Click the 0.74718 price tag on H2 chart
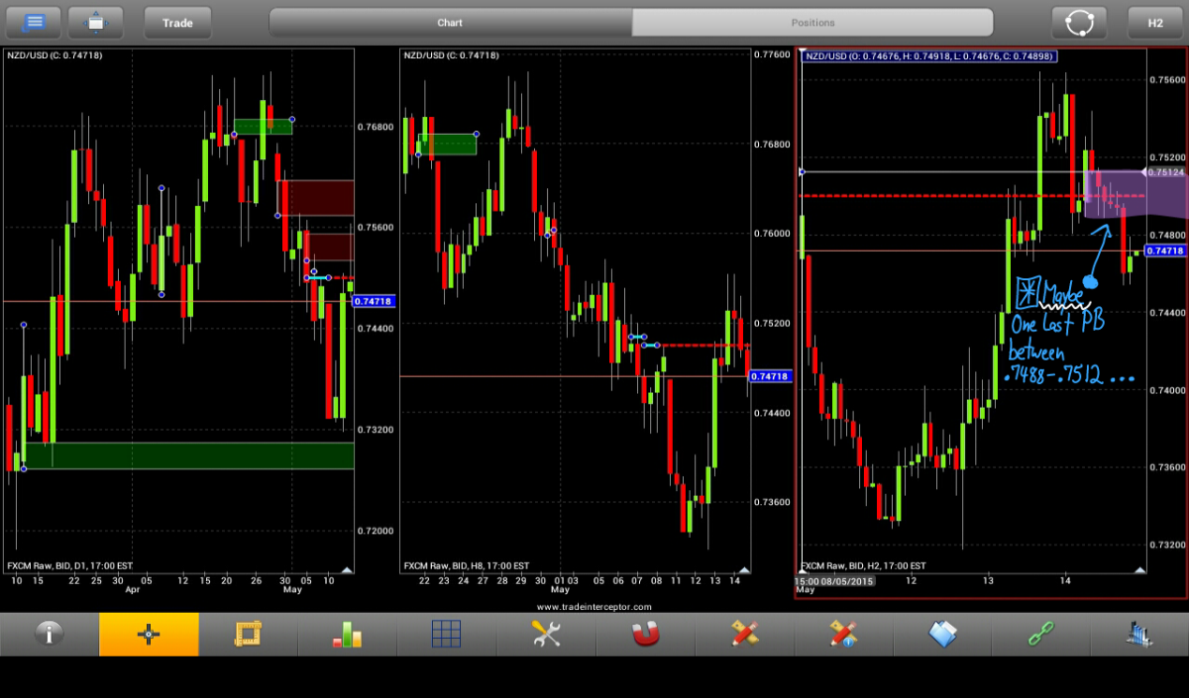 pyautogui.click(x=1166, y=251)
